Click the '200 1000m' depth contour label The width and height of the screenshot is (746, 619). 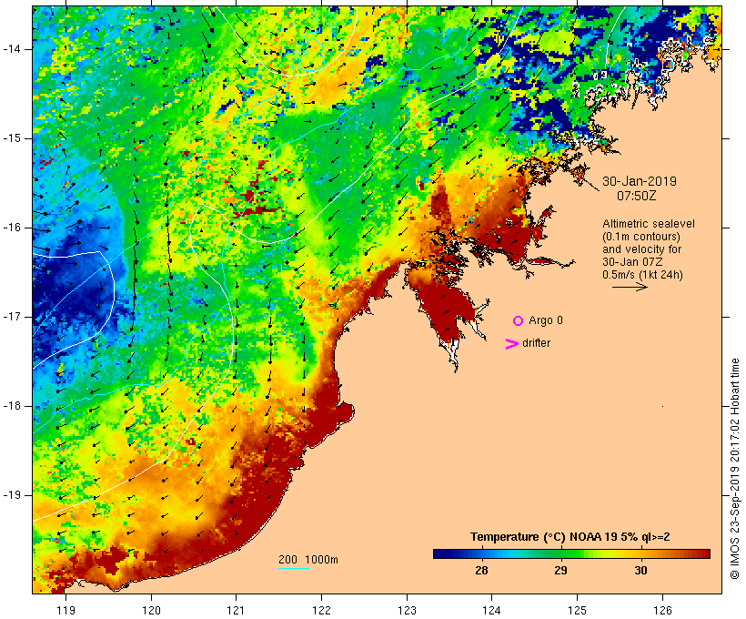[308, 560]
